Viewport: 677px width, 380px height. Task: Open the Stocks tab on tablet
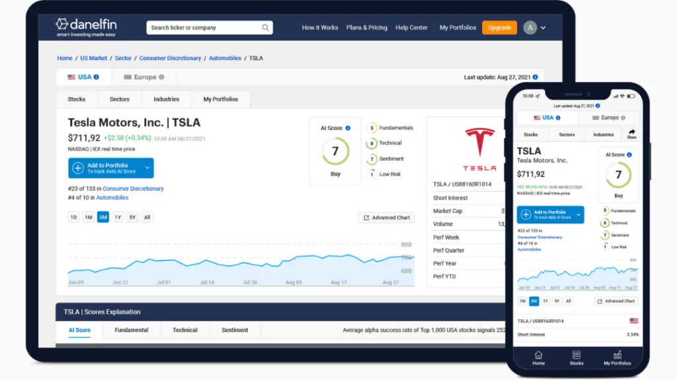(x=77, y=99)
